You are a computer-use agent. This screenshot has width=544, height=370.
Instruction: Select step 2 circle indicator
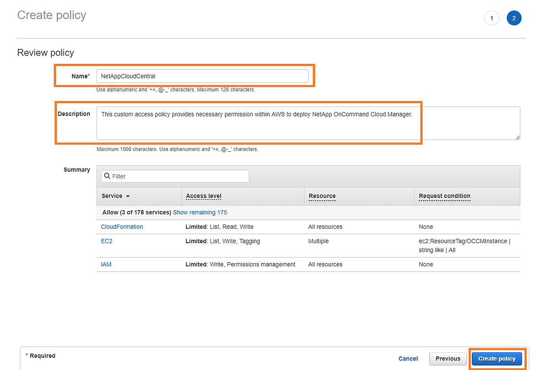click(514, 19)
